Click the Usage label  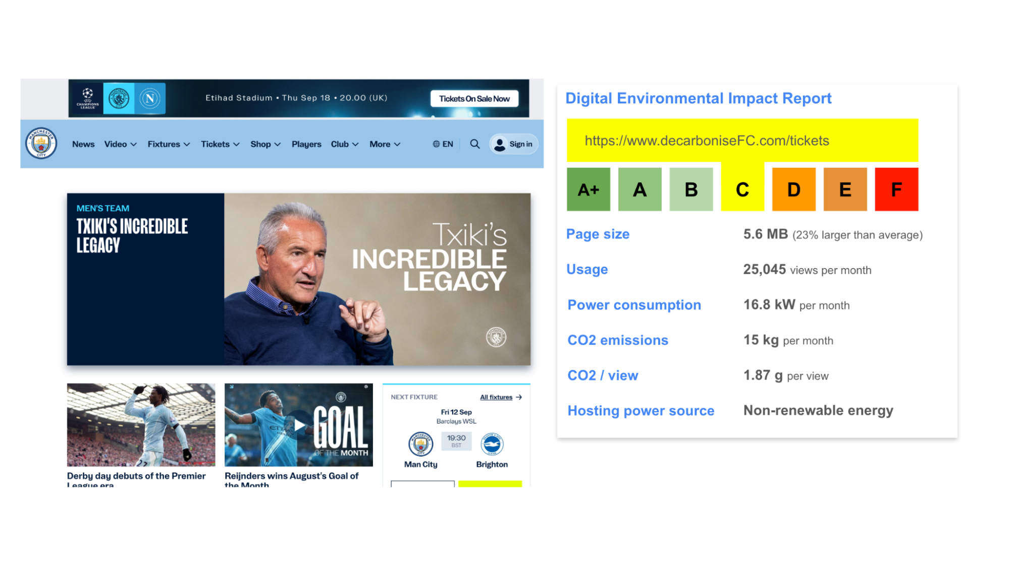click(587, 270)
